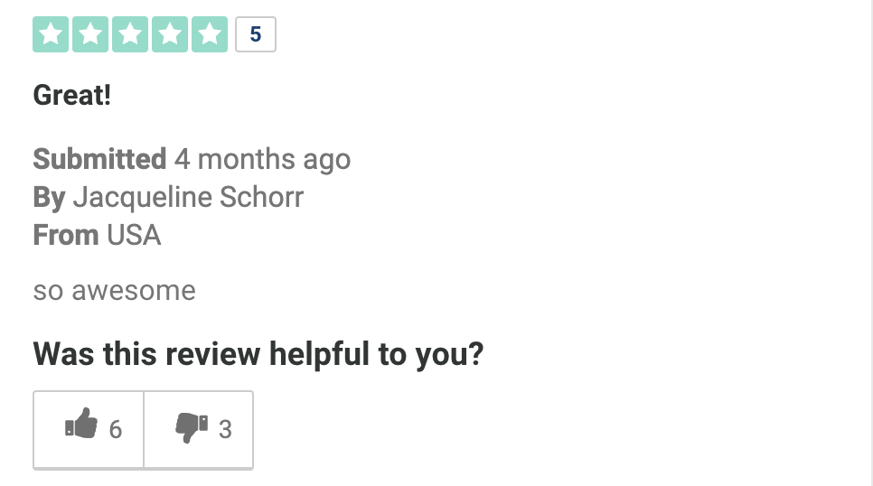Screen dimensions: 873x486
Task: Click the helpful count number 6
Action: click(x=116, y=430)
